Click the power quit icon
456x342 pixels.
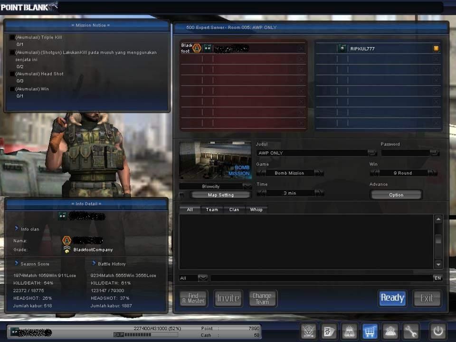pyautogui.click(x=438, y=331)
